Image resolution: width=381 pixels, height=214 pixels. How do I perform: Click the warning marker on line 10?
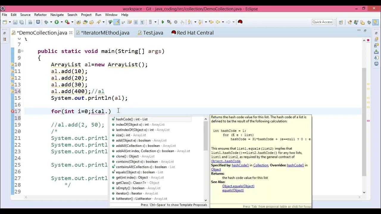click(x=13, y=64)
